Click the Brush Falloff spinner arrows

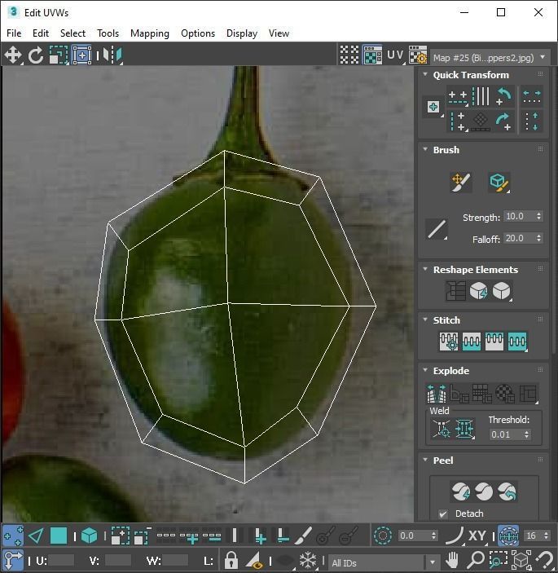coord(538,238)
